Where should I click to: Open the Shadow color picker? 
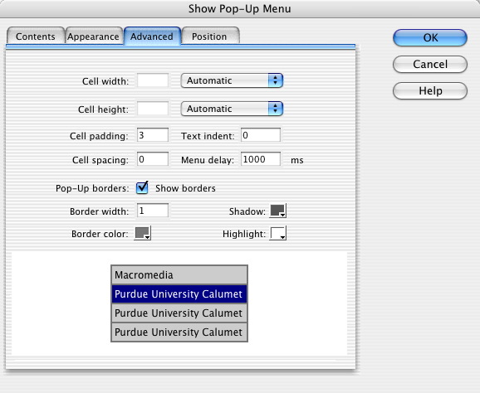pos(277,211)
